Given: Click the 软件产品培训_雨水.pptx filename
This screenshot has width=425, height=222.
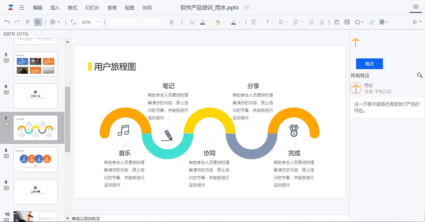Looking at the screenshot, I should 210,8.
